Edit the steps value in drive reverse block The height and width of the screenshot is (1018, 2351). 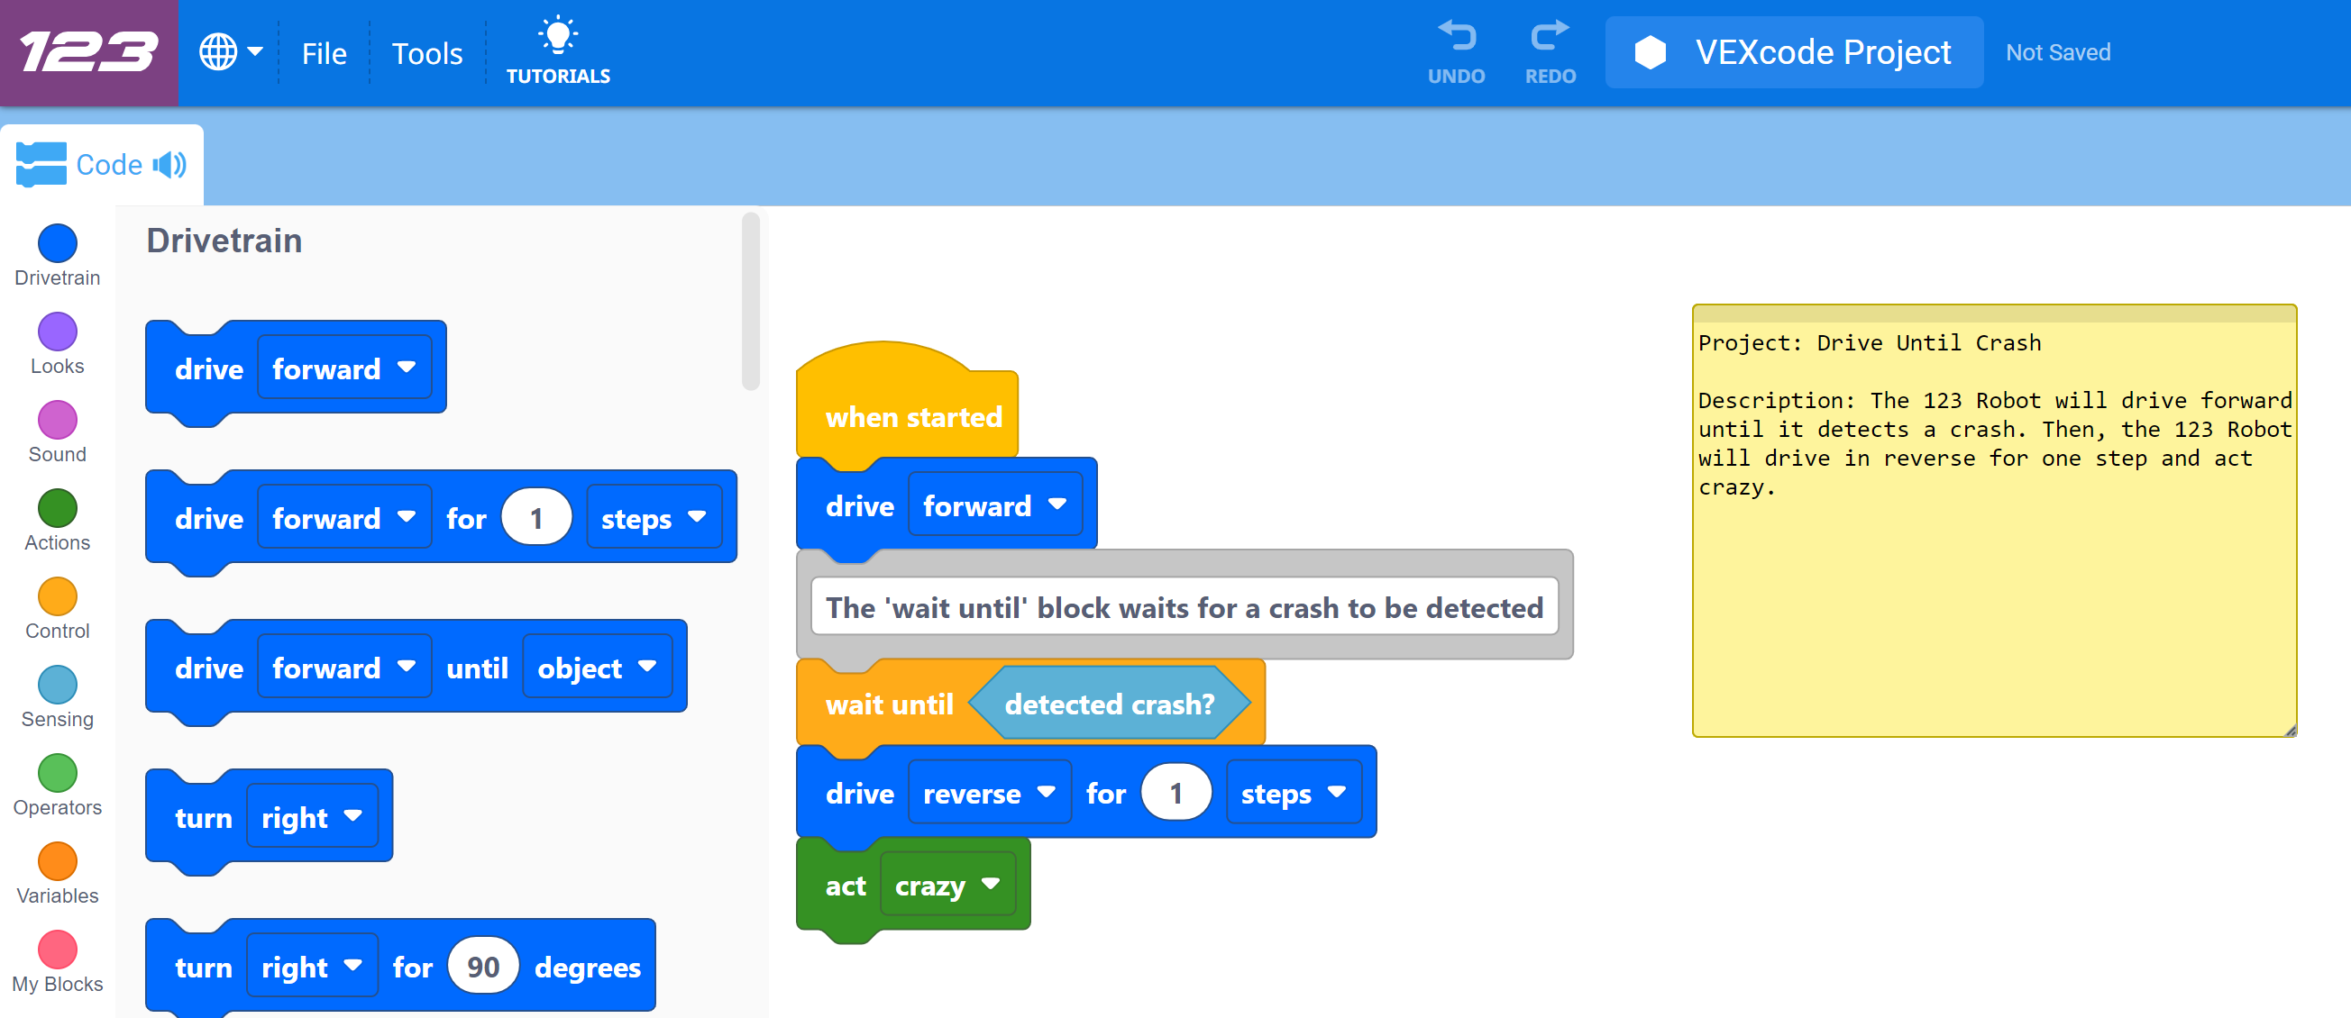point(1176,793)
